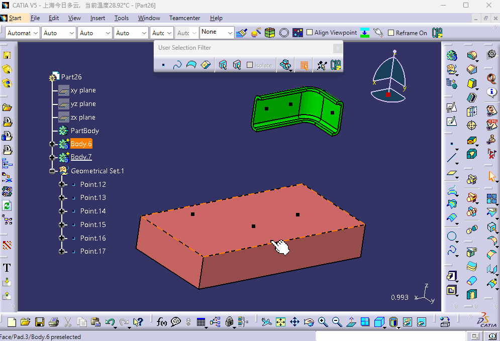Enable the Align Viewpoint checkbox
Screen dimensions: 500x341
[310, 32]
